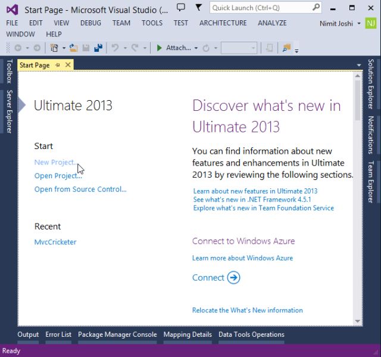Click the Navigate Forward toolbar icon
Viewport: 381px width, 357px height.
pyautogui.click(x=37, y=48)
